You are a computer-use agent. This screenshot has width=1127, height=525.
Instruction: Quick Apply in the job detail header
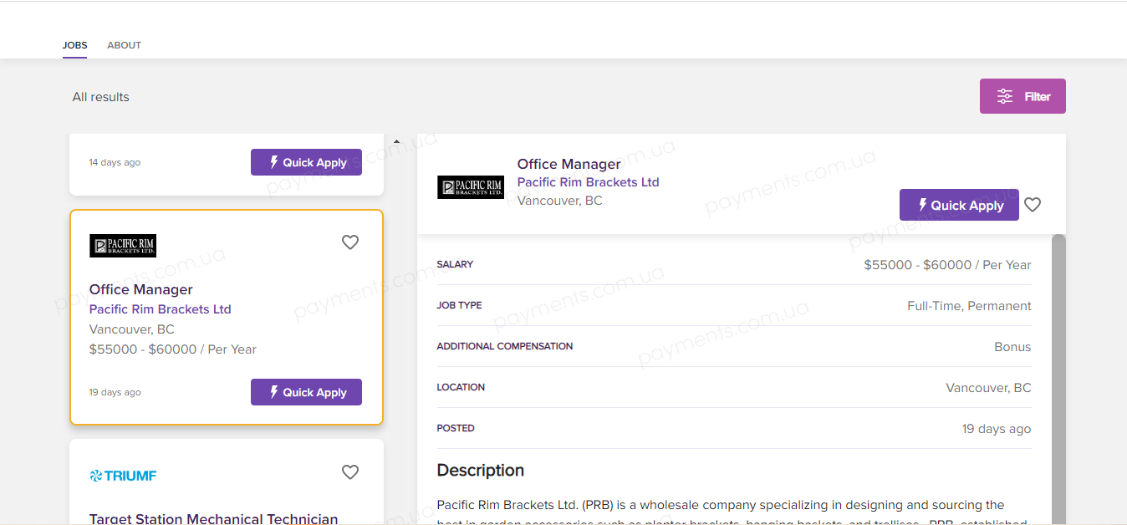pyautogui.click(x=959, y=205)
